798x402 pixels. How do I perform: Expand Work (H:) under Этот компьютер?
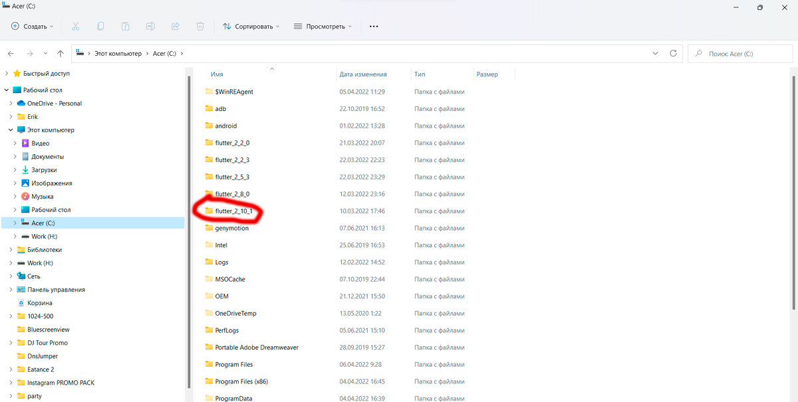click(x=15, y=237)
